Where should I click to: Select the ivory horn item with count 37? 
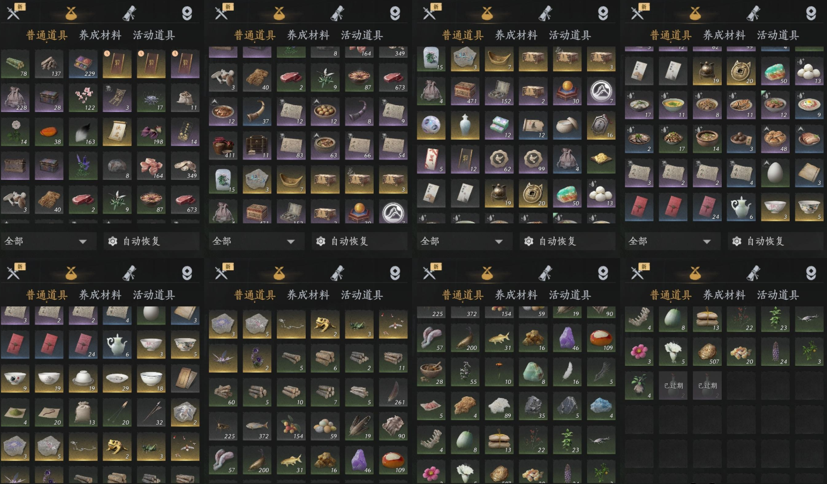point(258,112)
